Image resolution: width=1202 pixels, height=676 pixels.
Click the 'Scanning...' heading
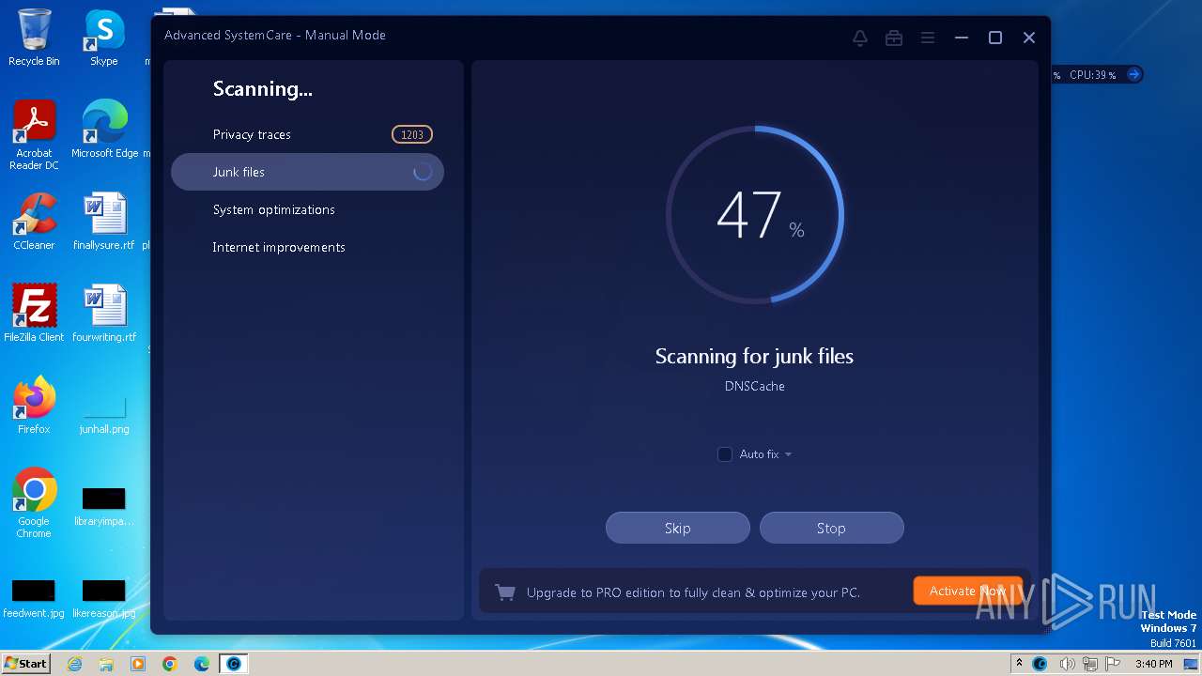click(x=263, y=89)
